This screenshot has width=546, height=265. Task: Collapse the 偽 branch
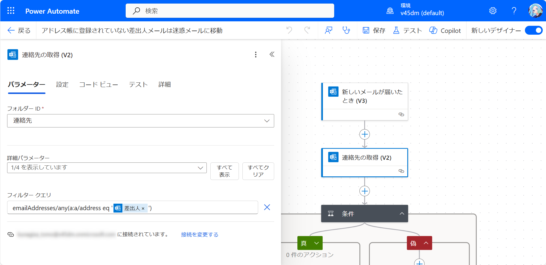pos(426,243)
